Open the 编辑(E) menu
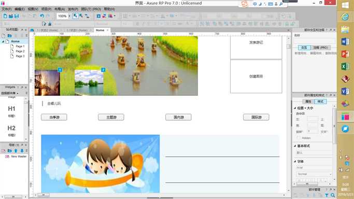Image resolution: width=354 pixels, height=199 pixels. pyautogui.click(x=20, y=9)
